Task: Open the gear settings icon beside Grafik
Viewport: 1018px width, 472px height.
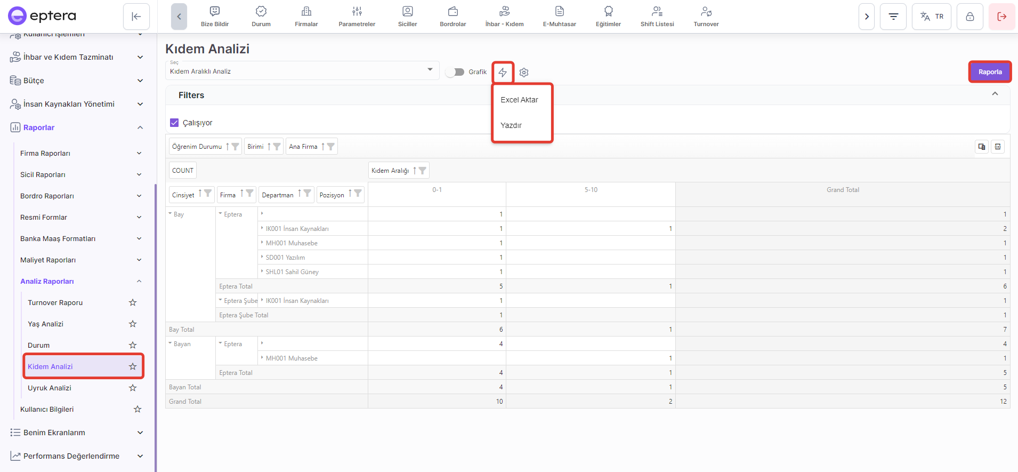Action: (524, 73)
